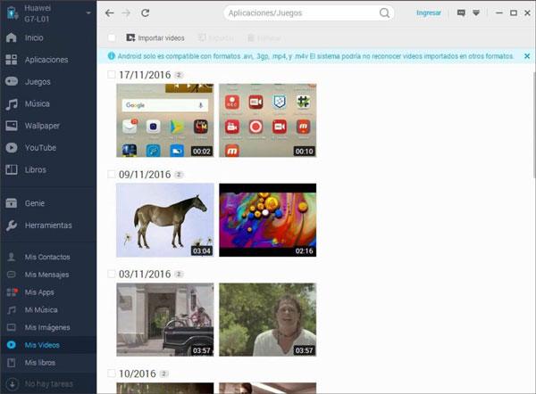This screenshot has width=536, height=394.
Task: Click the info icon in the banner
Action: [x=111, y=56]
